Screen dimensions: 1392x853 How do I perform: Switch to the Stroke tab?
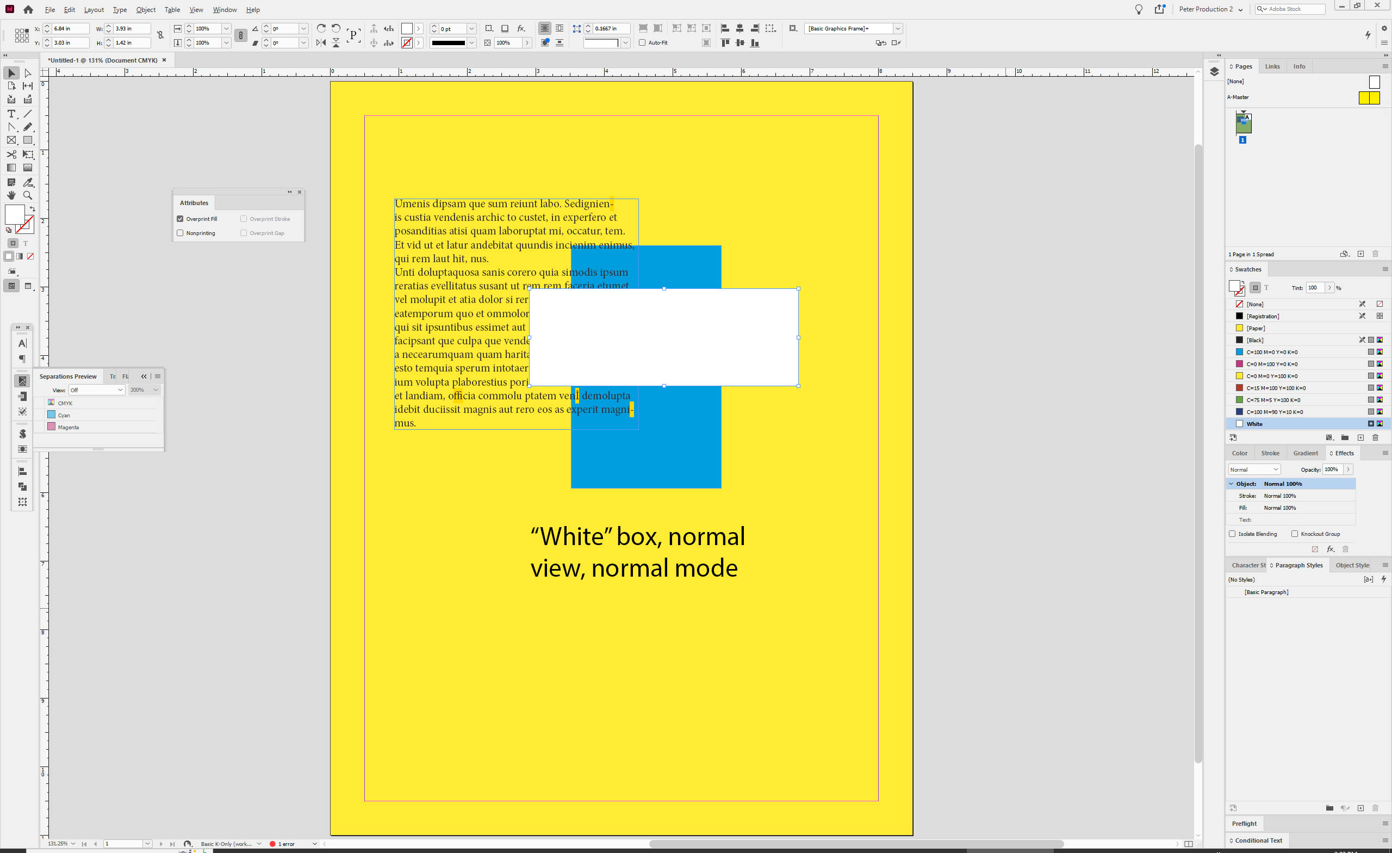click(1270, 453)
